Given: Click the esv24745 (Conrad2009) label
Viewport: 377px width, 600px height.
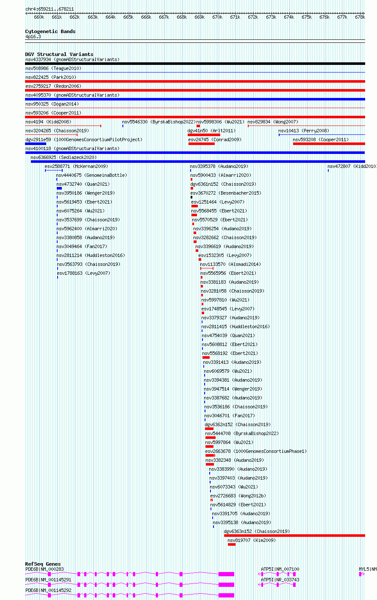Looking at the screenshot, I should tap(215, 140).
